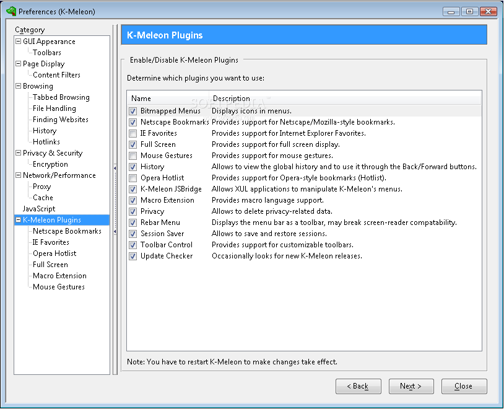Check the Opera Hotlist plugin checkbox
Image resolution: width=504 pixels, height=409 pixels.
pos(133,178)
